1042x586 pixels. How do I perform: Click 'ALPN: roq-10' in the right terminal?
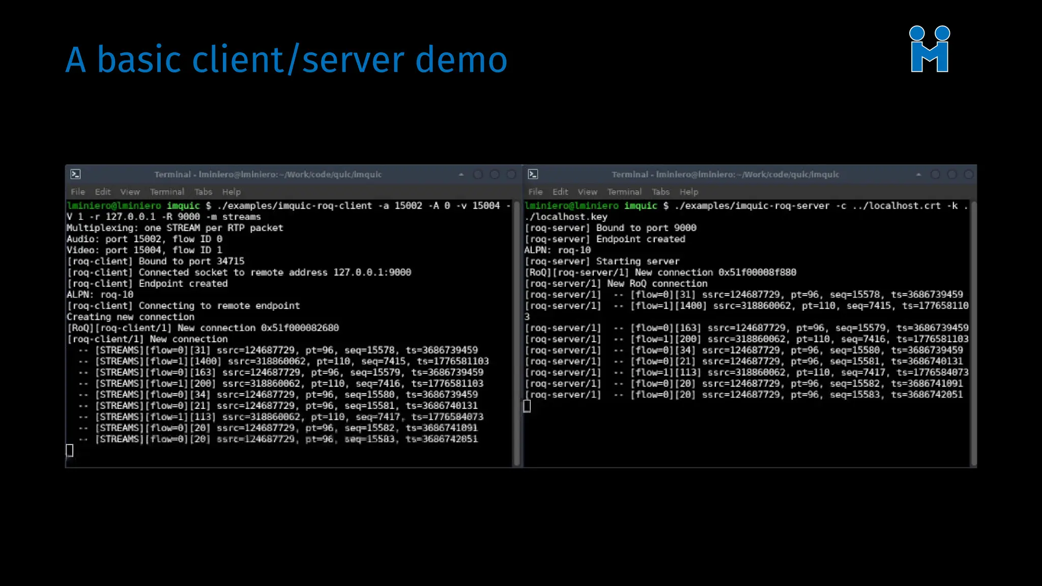pyautogui.click(x=558, y=250)
